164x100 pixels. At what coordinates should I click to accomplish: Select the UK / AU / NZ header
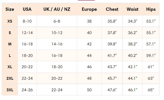click(x=57, y=9)
